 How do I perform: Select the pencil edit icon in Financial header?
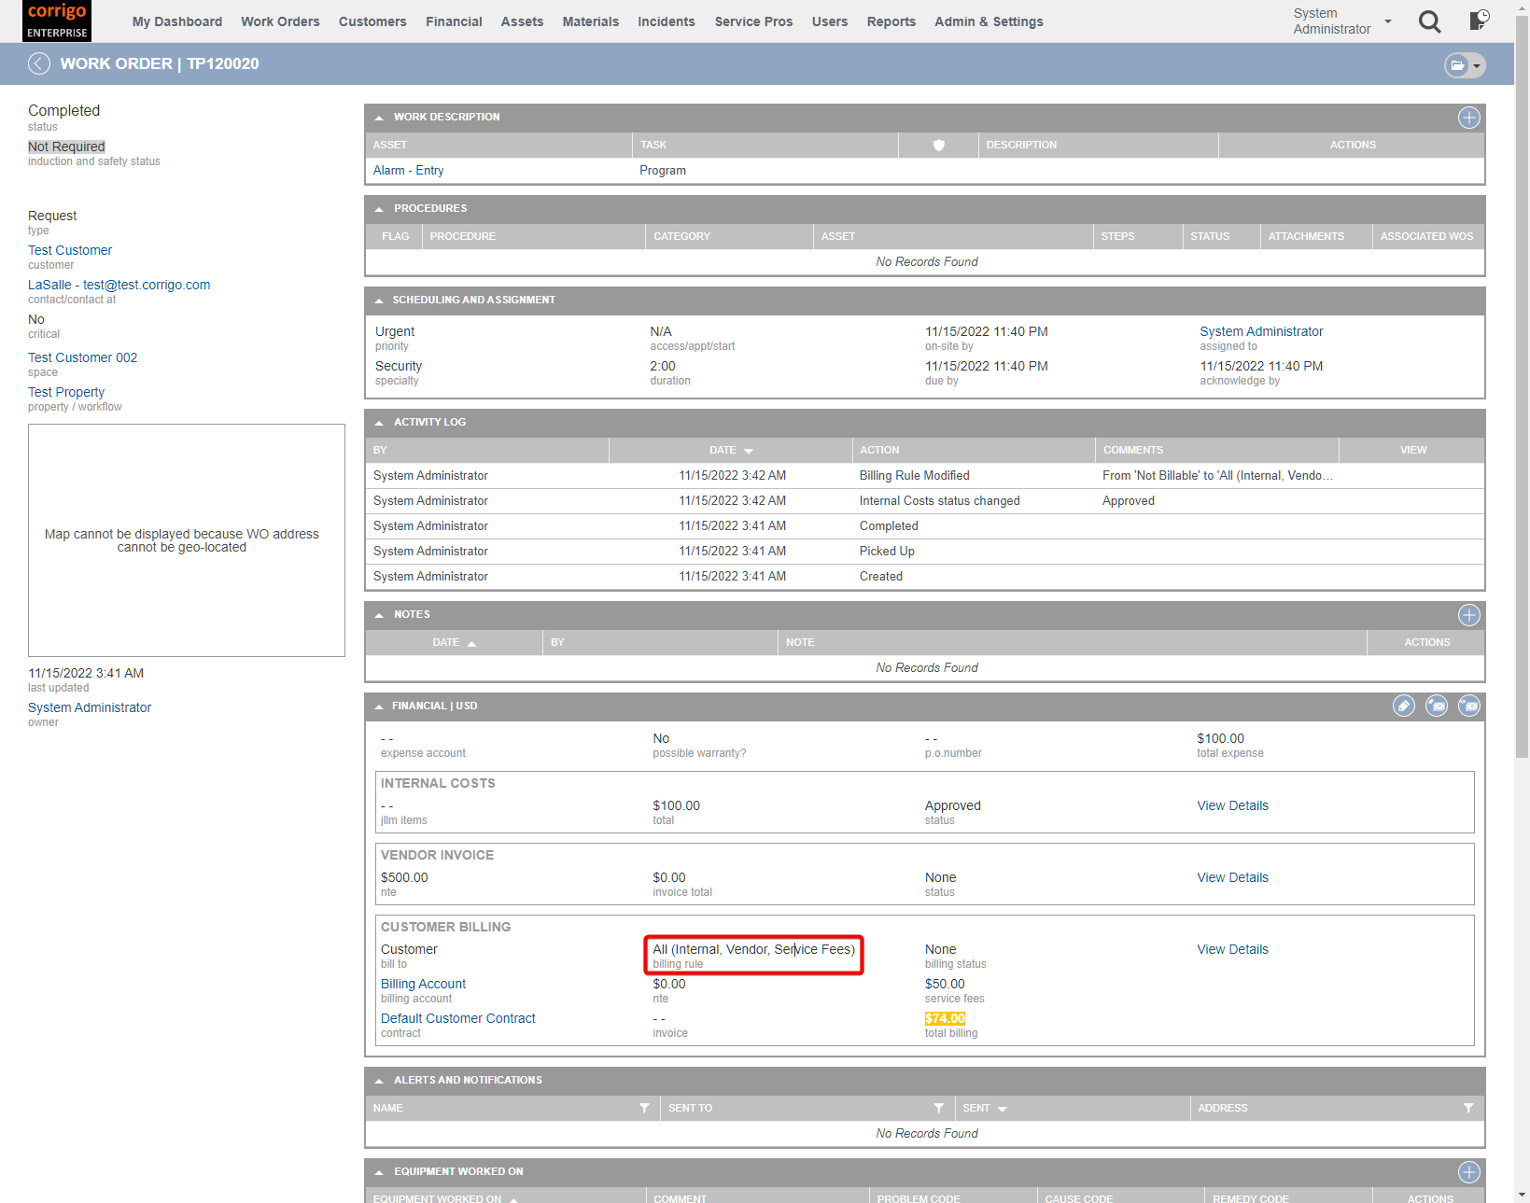pos(1404,706)
